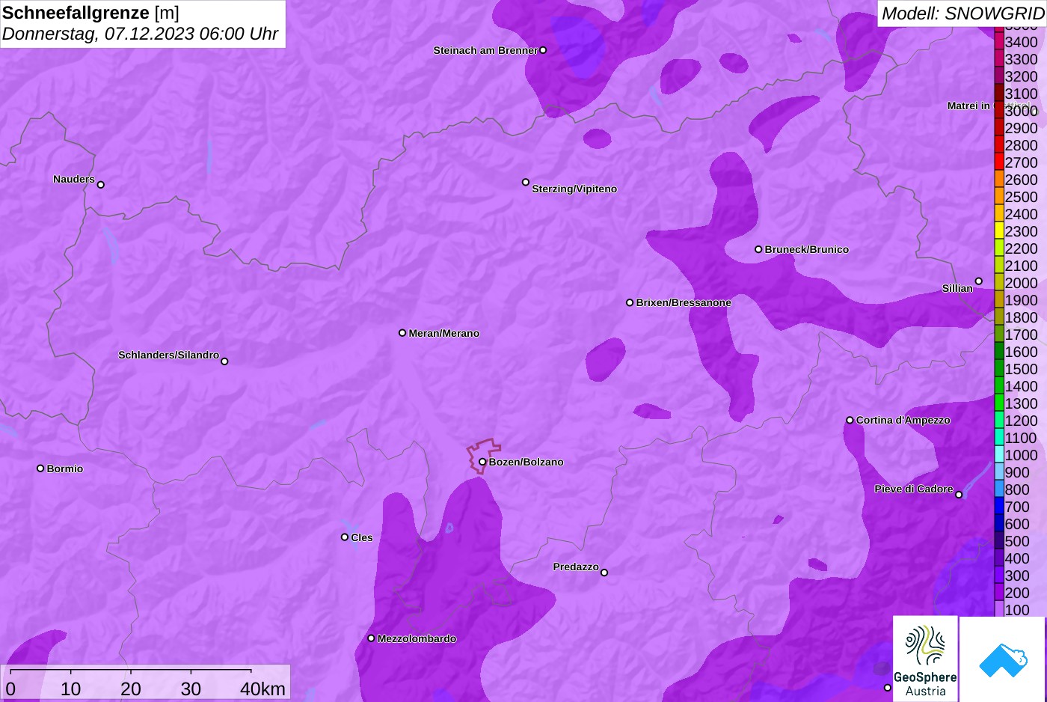Click the legend value '600'
The height and width of the screenshot is (702, 1047).
click(x=1017, y=524)
